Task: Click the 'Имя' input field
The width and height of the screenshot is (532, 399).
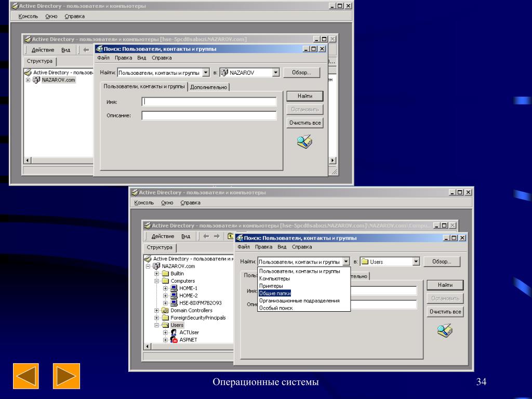Action: [209, 101]
